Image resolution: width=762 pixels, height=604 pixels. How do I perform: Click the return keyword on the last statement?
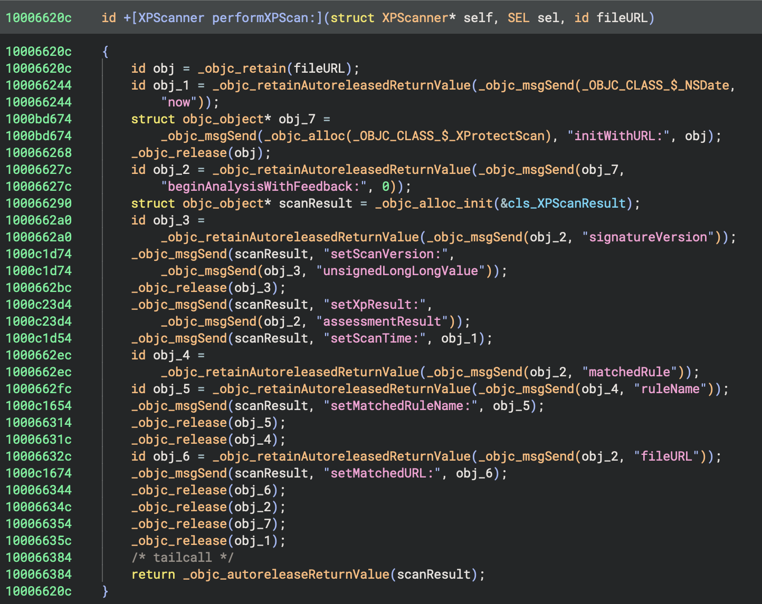tap(153, 574)
